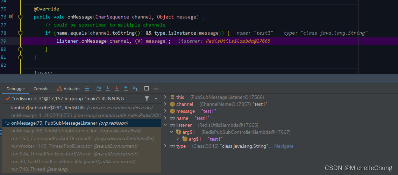Expand the 'message' variable node
The image size is (398, 175).
tap(165, 111)
